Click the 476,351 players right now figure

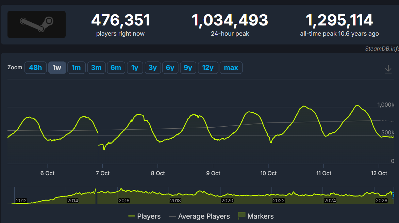121,20
